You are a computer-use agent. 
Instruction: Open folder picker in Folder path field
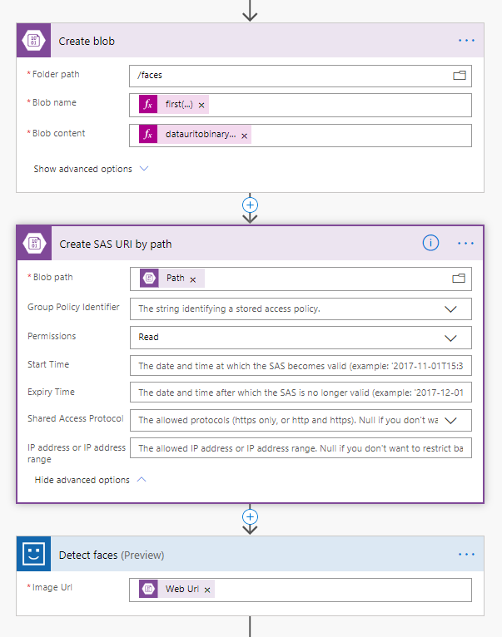point(460,75)
